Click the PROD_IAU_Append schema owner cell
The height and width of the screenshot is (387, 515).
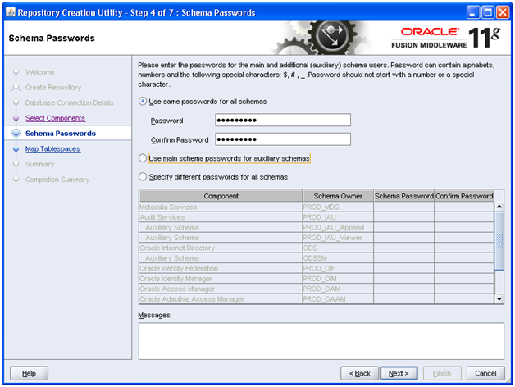point(338,227)
